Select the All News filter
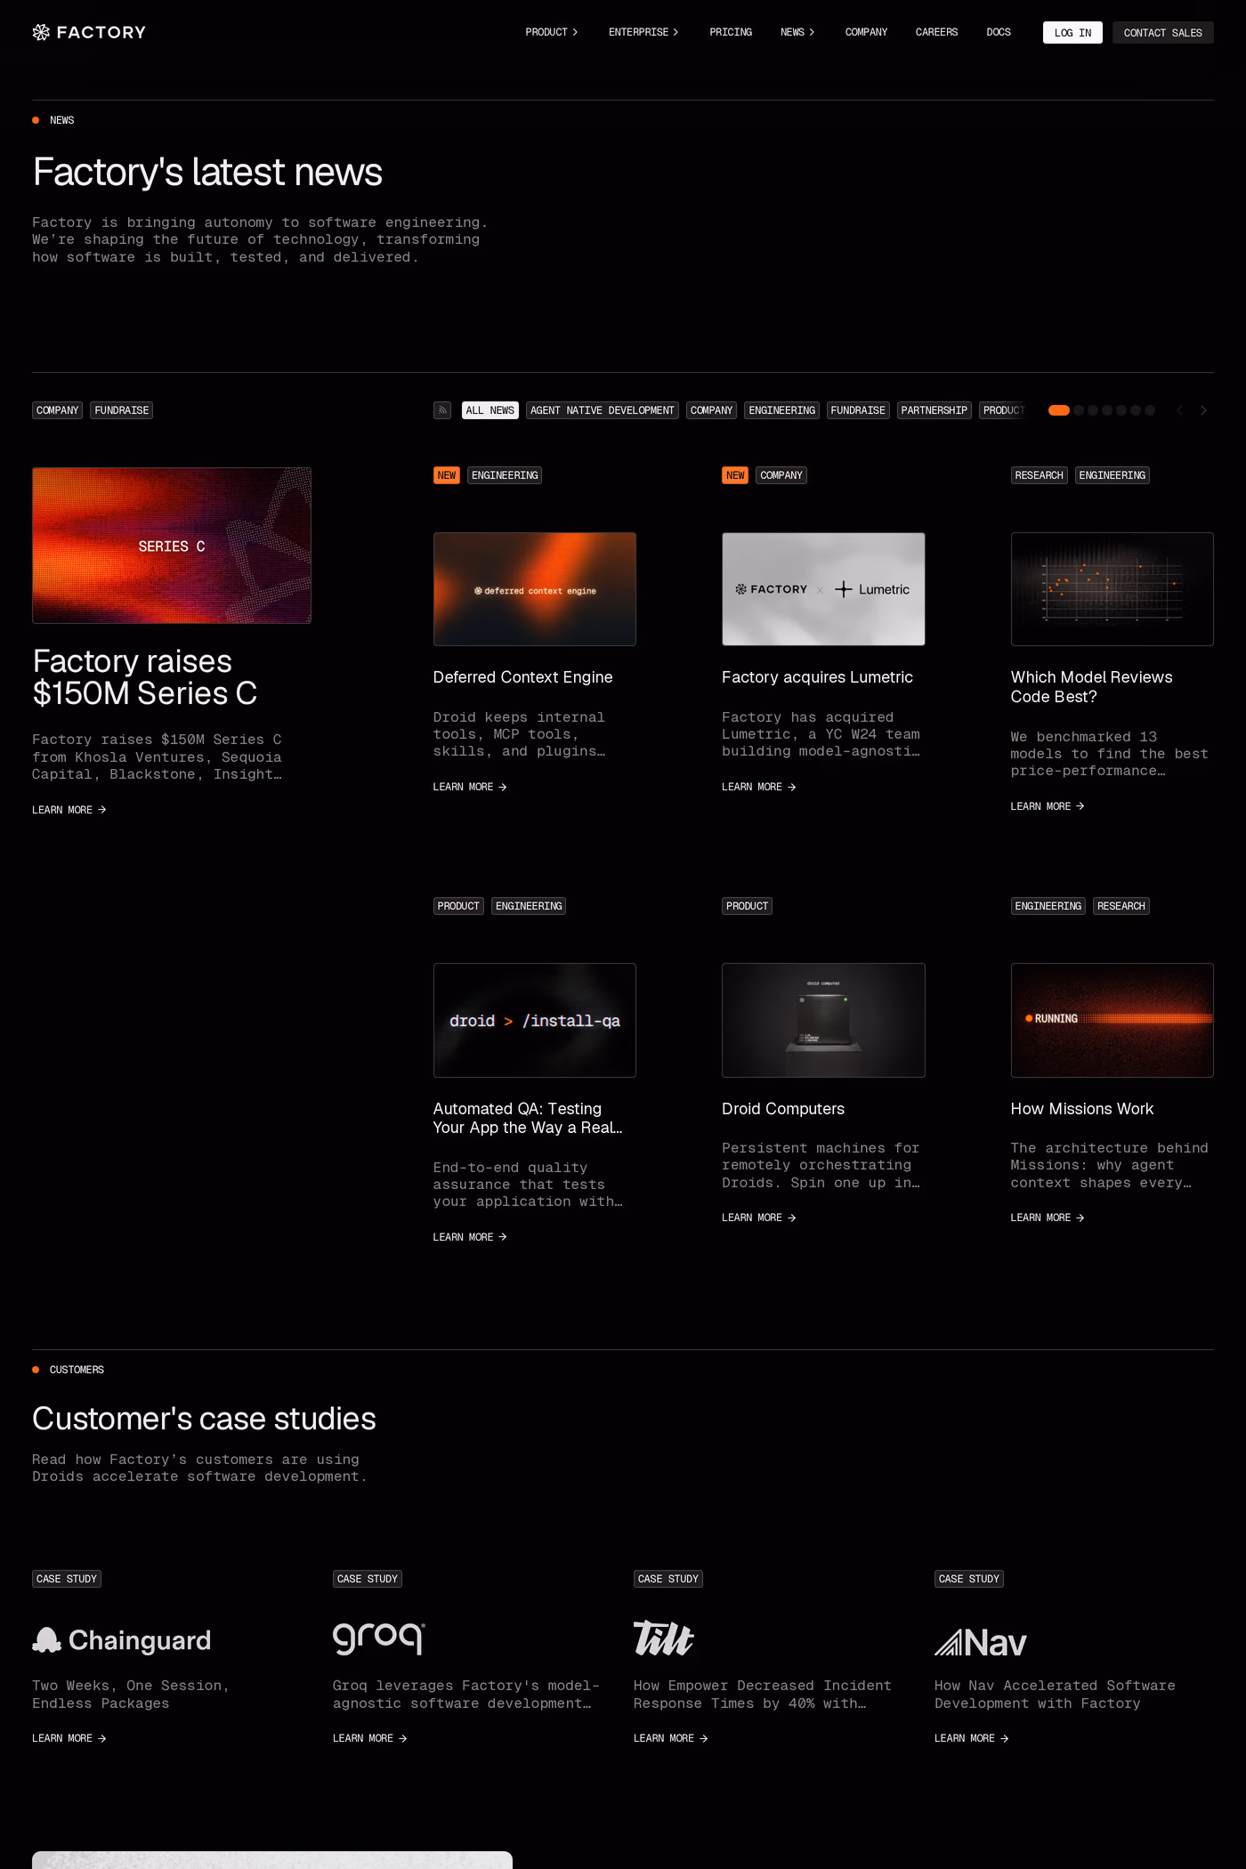Image resolution: width=1246 pixels, height=1869 pixels. [x=490, y=410]
